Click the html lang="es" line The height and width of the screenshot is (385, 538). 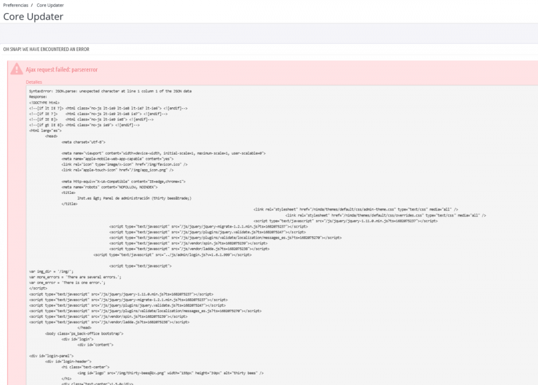[x=45, y=130]
